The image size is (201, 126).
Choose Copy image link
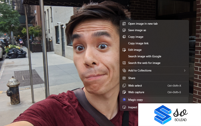point(154,43)
